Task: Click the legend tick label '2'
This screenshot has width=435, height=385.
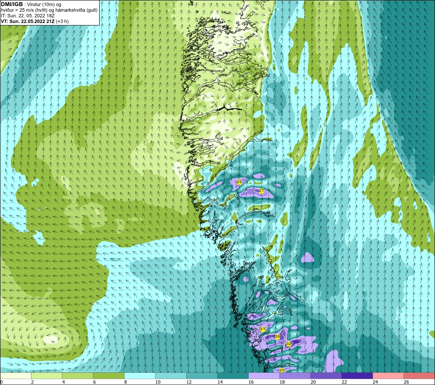Action: (33, 382)
